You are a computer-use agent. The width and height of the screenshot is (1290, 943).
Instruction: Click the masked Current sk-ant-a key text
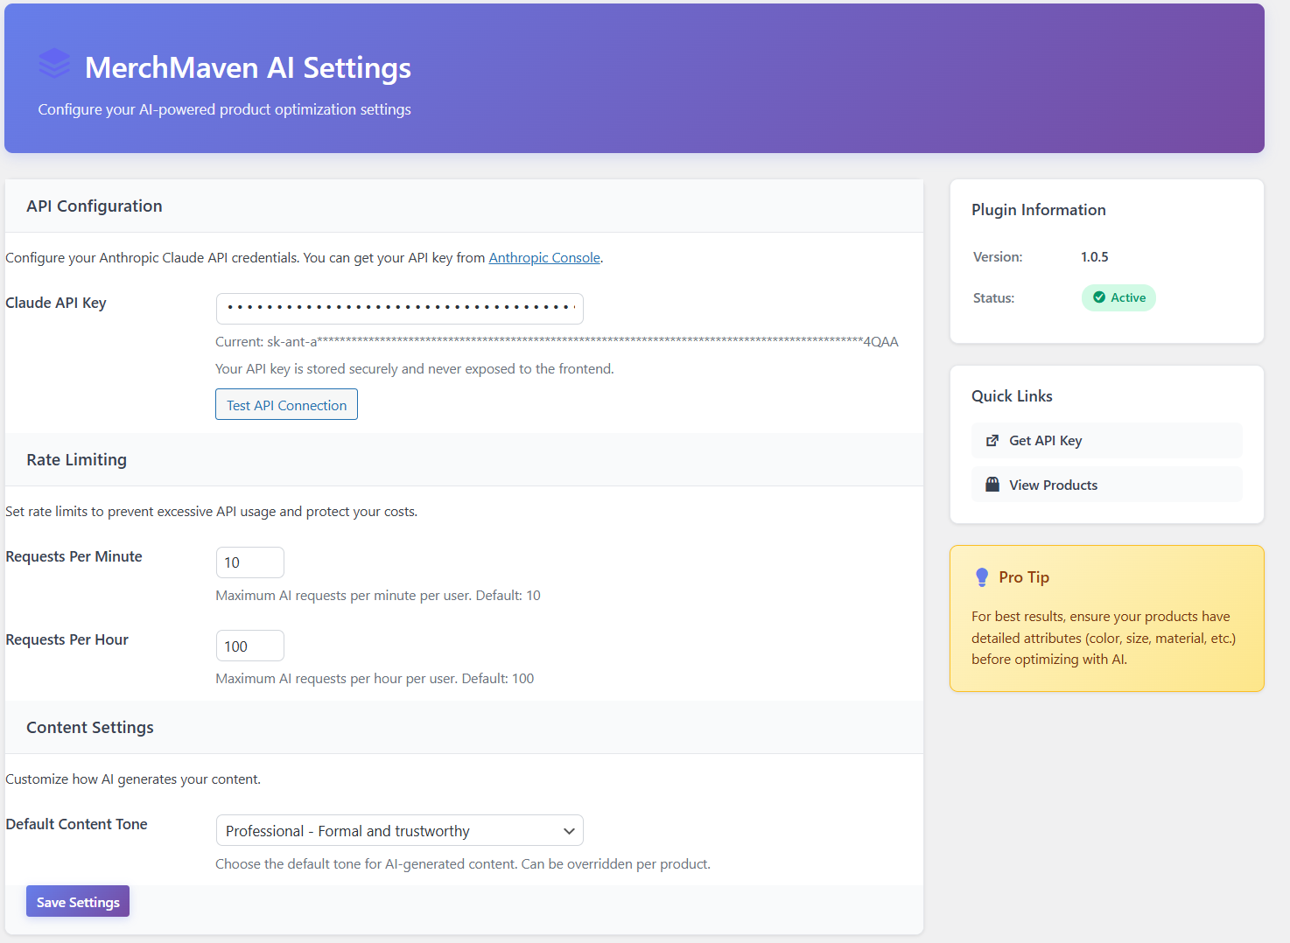coord(557,341)
